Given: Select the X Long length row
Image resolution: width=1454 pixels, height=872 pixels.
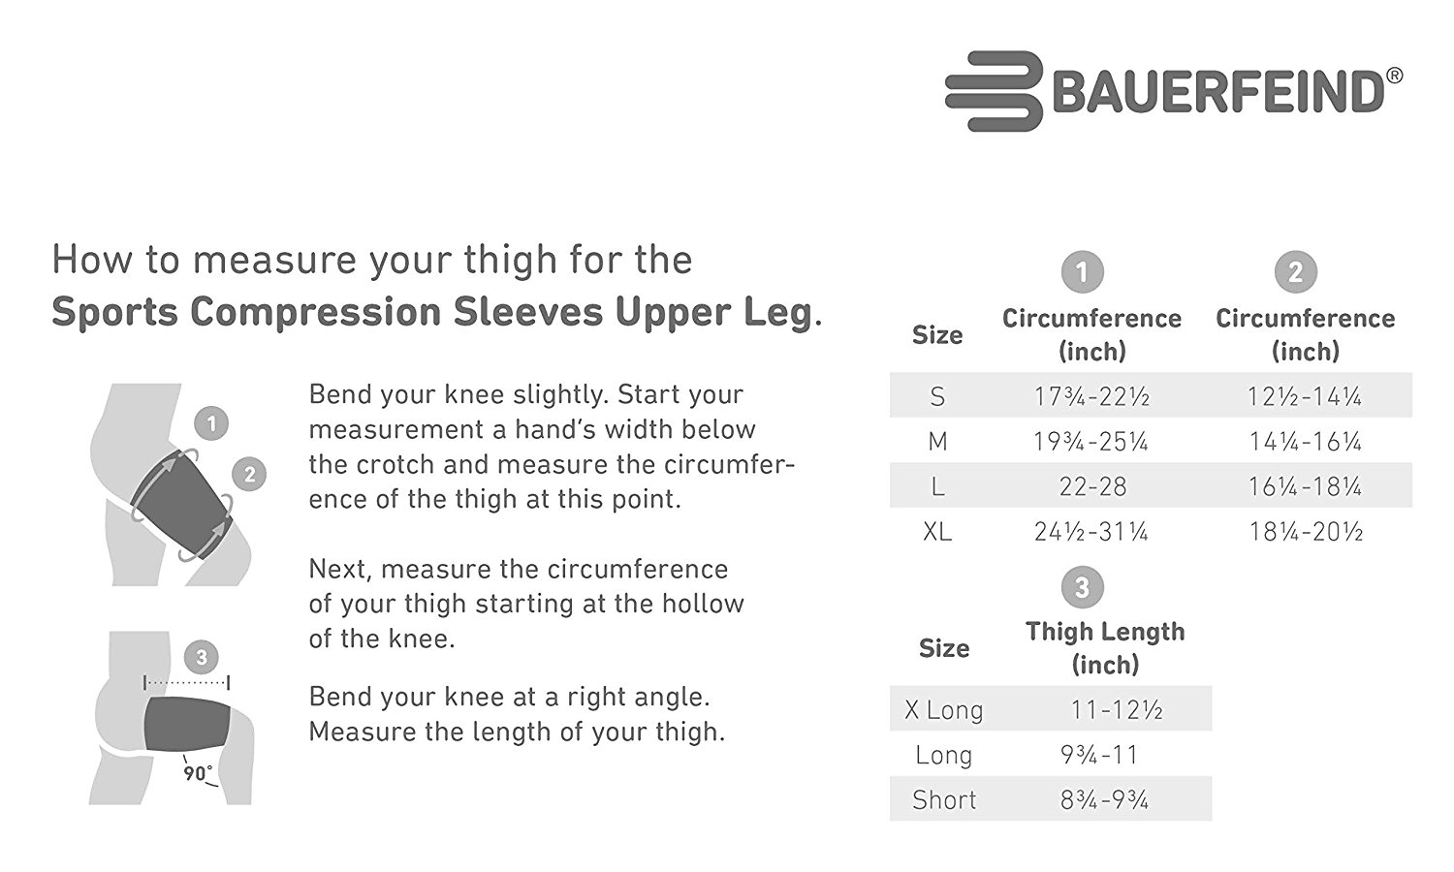Looking at the screenshot, I should click(x=1051, y=709).
